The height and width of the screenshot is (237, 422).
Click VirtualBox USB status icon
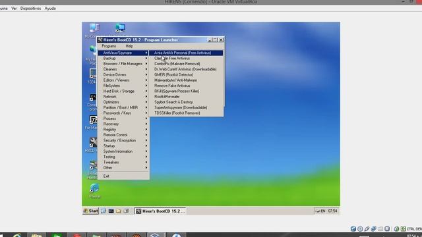367,229
